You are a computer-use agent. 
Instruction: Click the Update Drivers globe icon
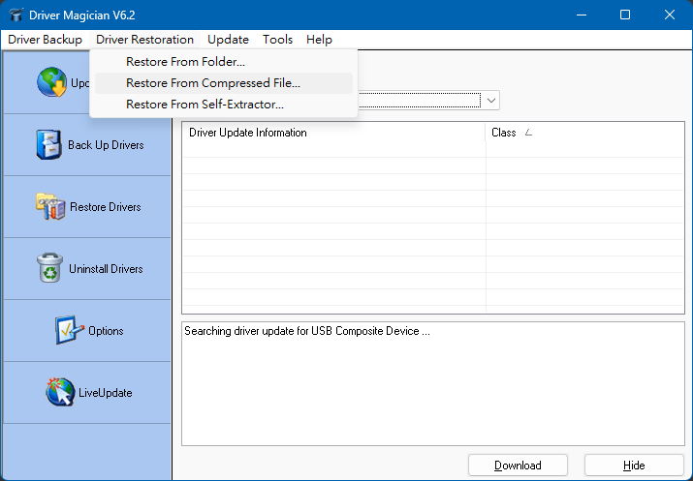[50, 82]
